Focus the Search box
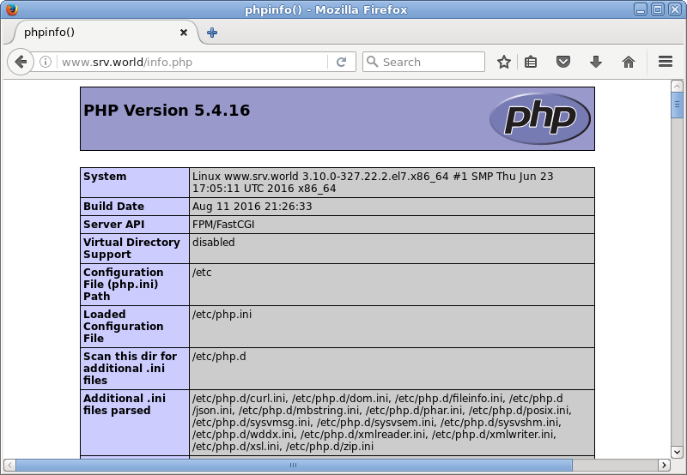The width and height of the screenshot is (687, 475). point(429,62)
